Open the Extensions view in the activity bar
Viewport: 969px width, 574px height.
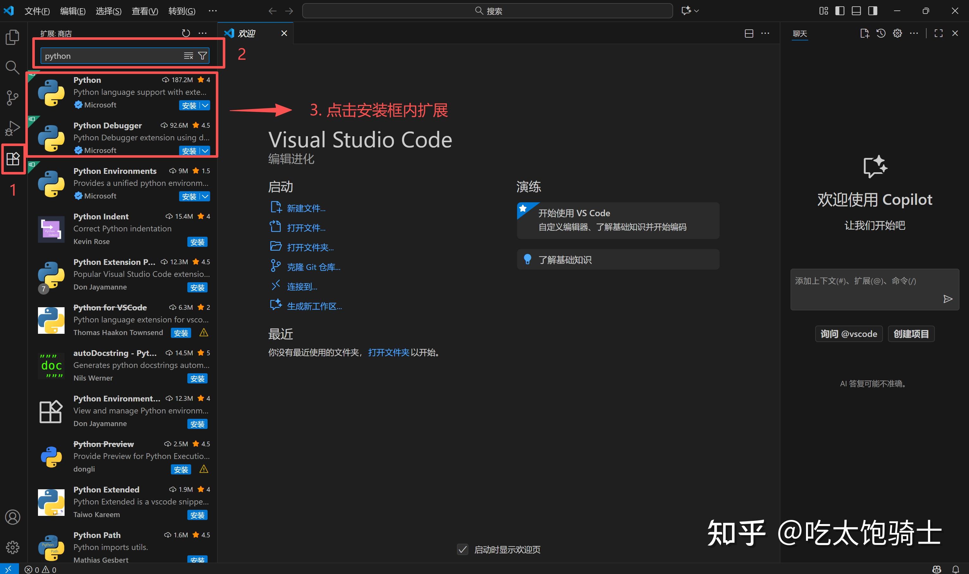click(x=13, y=159)
